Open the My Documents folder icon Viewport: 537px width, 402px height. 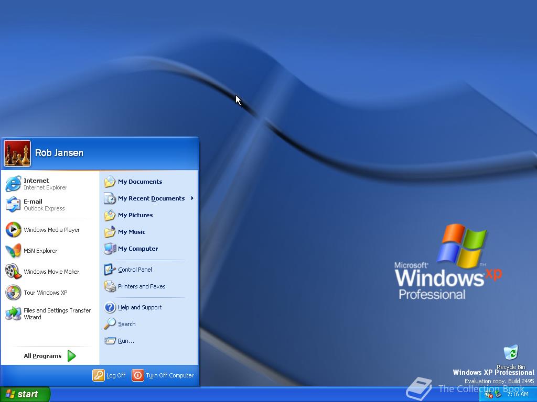coord(110,182)
